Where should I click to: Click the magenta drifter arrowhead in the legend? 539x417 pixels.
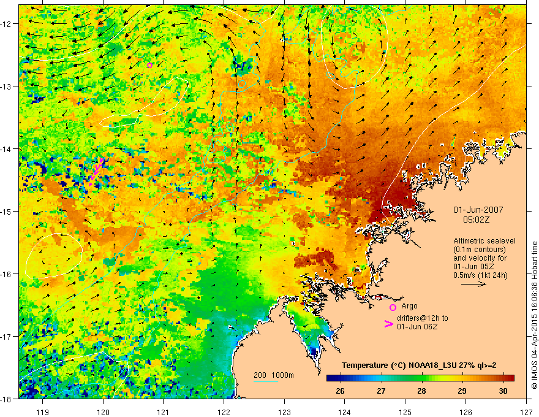[388, 324]
